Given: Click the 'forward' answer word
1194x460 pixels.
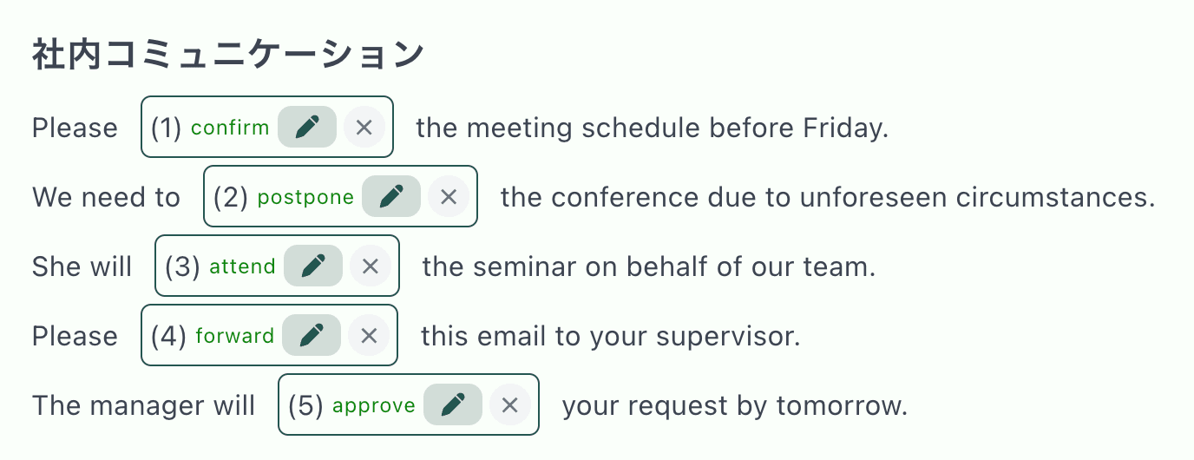Looking at the screenshot, I should coord(234,336).
